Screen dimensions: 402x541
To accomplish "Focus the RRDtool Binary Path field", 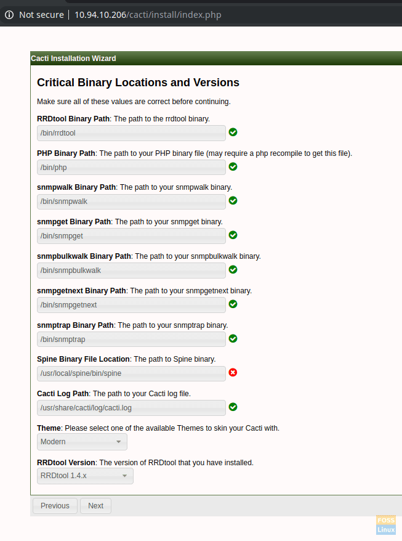I will coord(131,133).
